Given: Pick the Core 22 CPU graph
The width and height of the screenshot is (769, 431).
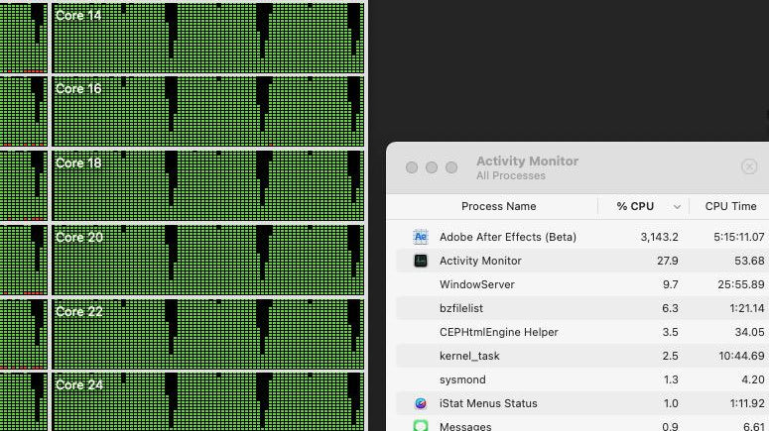Looking at the screenshot, I should (x=207, y=333).
